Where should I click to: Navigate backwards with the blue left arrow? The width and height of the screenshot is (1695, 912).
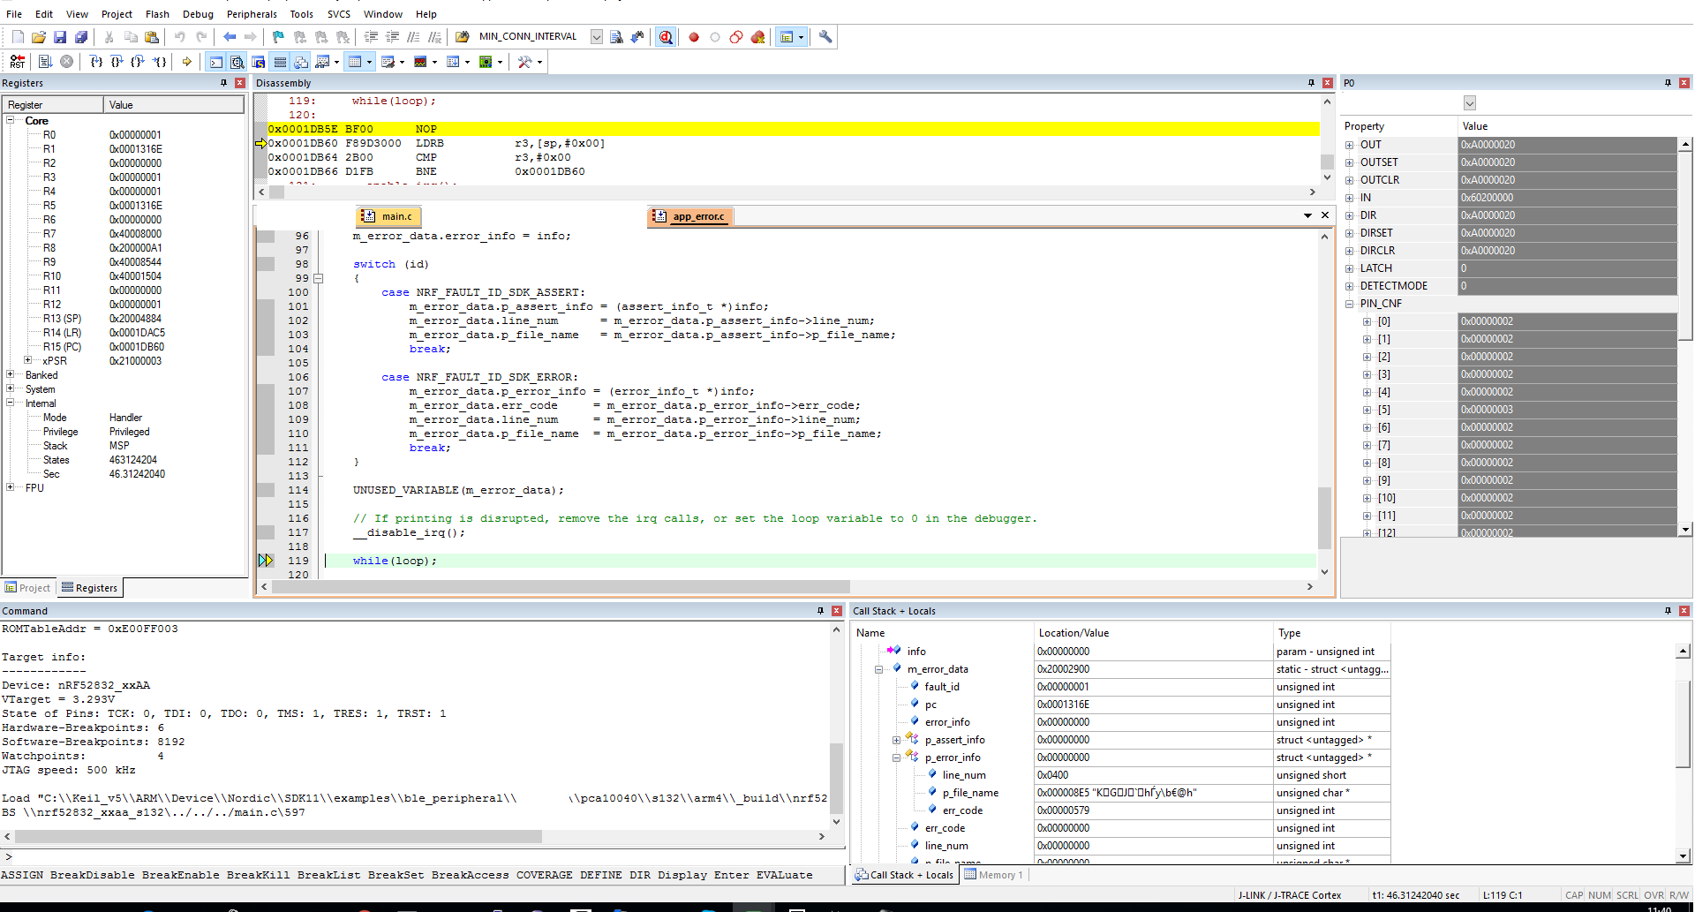point(230,37)
